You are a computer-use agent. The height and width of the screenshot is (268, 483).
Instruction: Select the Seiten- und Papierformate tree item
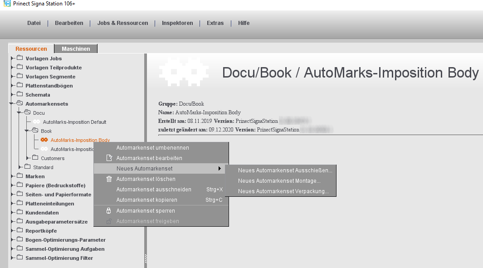point(58,195)
